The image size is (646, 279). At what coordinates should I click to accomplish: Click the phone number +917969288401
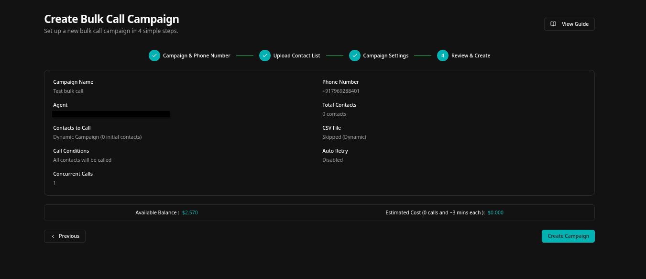[340, 91]
